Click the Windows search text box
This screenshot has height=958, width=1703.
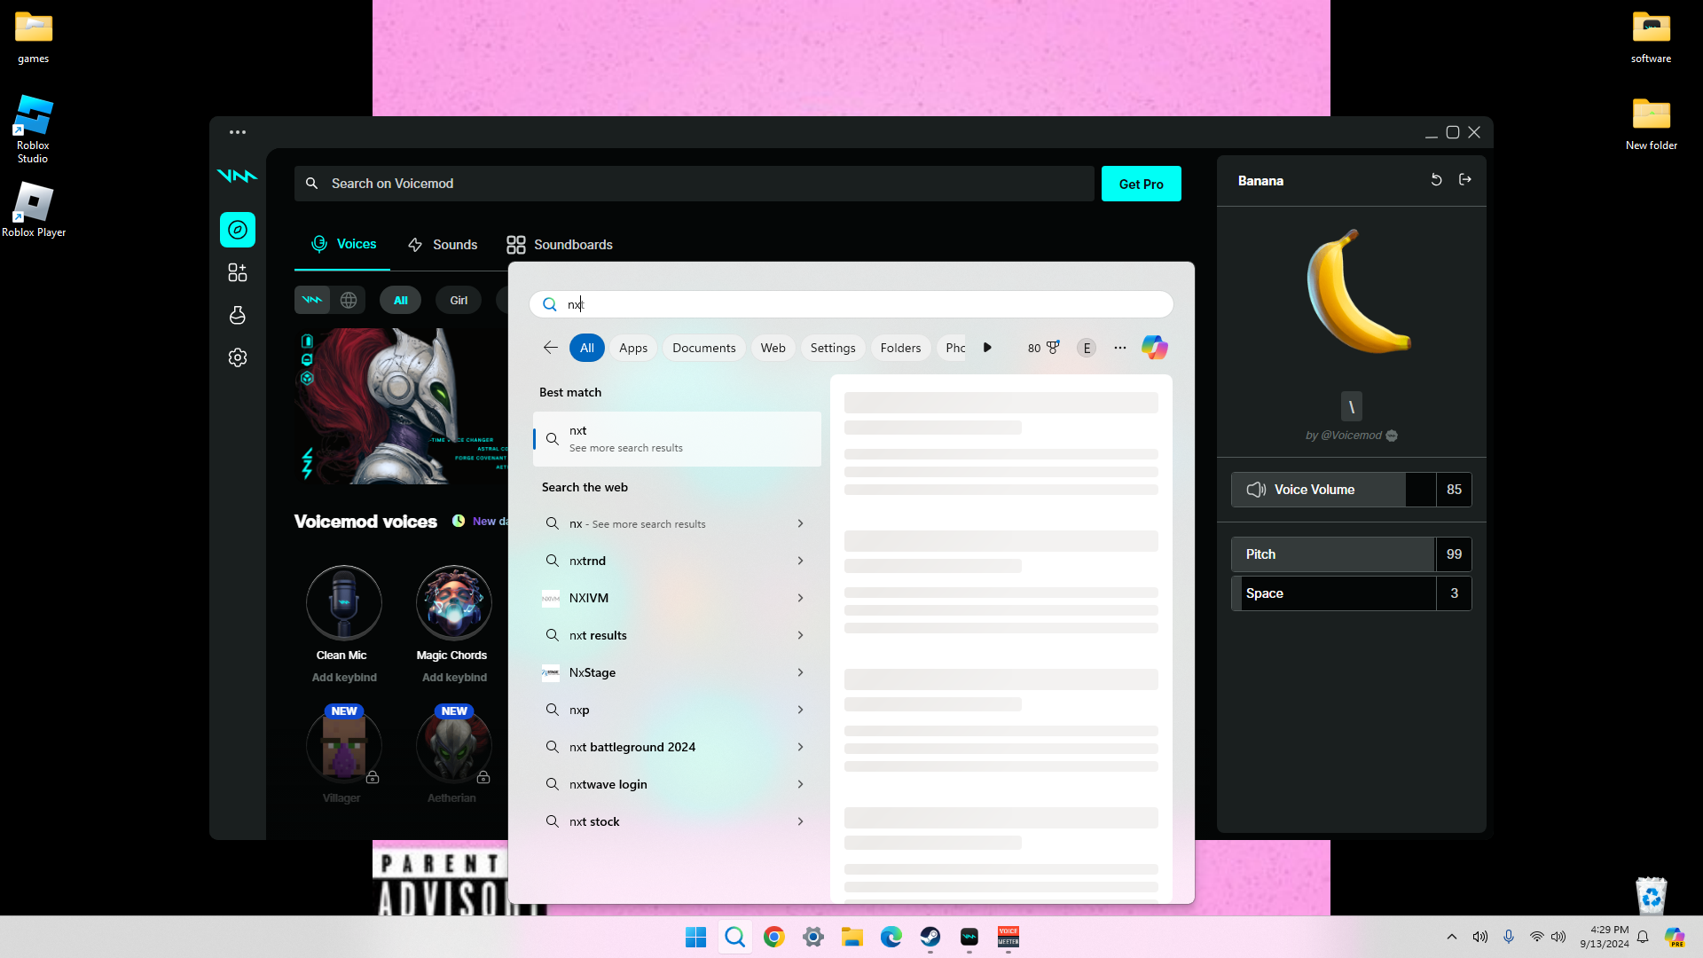pyautogui.click(x=851, y=304)
